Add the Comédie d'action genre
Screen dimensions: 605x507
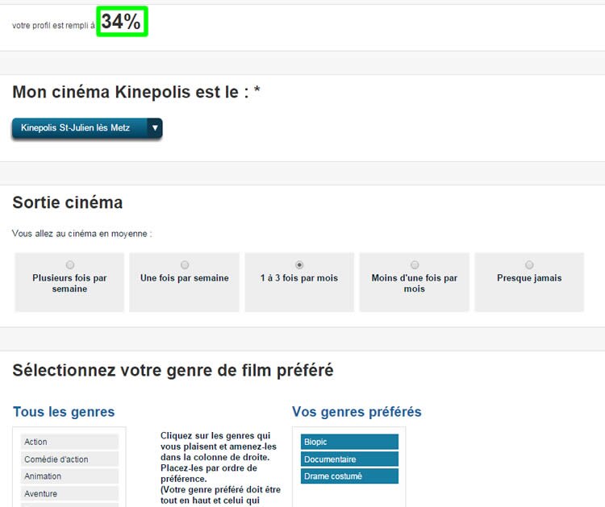pyautogui.click(x=69, y=459)
